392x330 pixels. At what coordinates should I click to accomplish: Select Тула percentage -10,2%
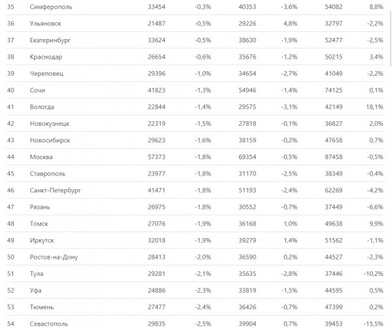click(373, 274)
